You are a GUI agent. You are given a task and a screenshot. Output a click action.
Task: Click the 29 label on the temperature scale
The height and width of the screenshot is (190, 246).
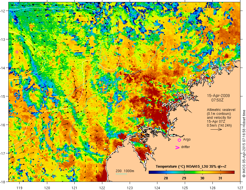tap(184, 178)
